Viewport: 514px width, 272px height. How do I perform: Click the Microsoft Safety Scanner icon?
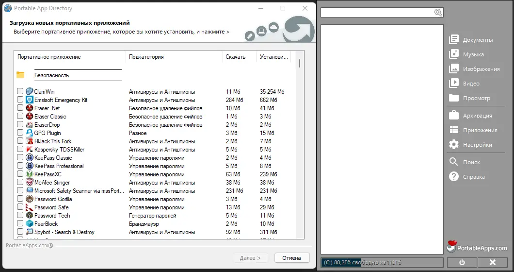tap(30, 190)
